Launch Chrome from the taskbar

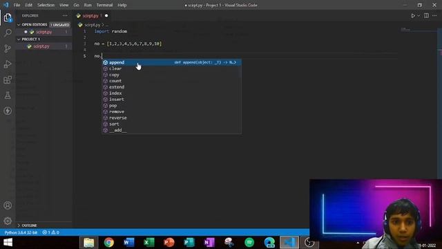109,243
